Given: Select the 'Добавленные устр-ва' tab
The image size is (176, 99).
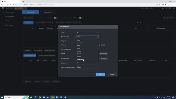Looking at the screenshot, I should pos(30,55).
